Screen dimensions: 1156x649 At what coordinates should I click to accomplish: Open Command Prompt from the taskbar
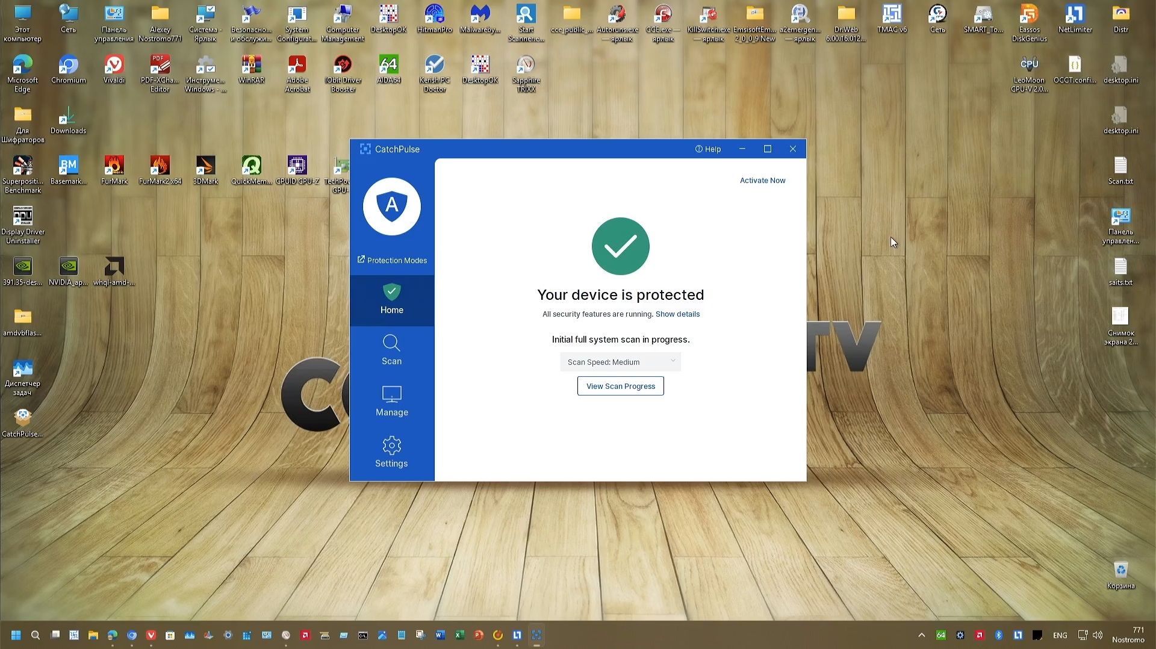click(x=363, y=635)
